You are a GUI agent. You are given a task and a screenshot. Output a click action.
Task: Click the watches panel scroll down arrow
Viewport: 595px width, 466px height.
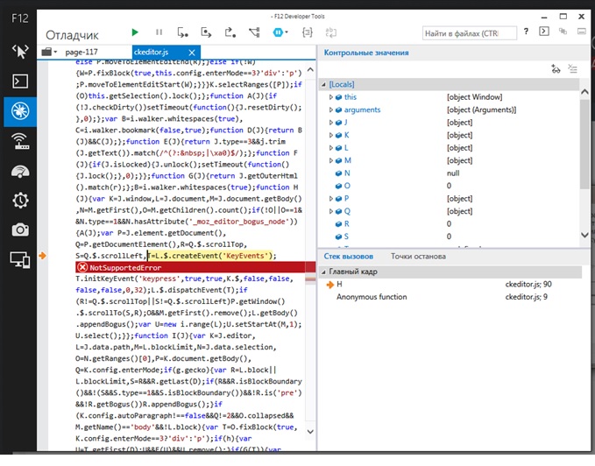click(584, 235)
